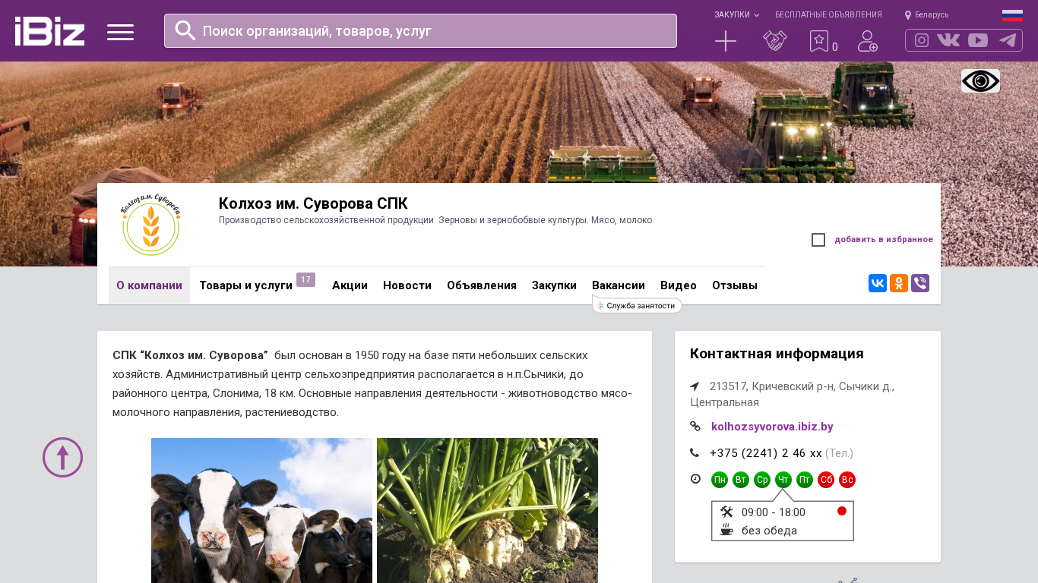Switch to О компании tab
This screenshot has height=583, width=1038.
coord(149,285)
